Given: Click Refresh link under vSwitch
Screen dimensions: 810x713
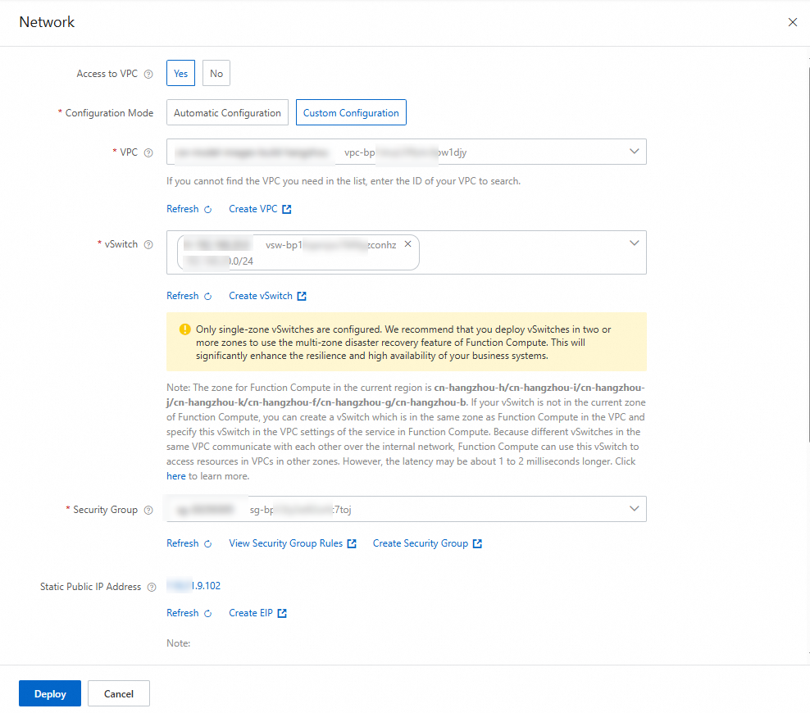Looking at the screenshot, I should point(182,296).
